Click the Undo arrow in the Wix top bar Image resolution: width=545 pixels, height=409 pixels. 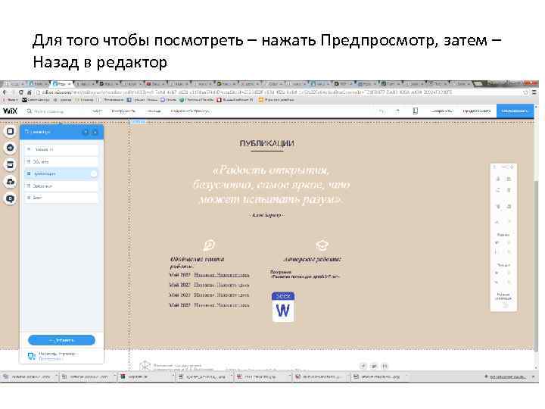point(381,111)
